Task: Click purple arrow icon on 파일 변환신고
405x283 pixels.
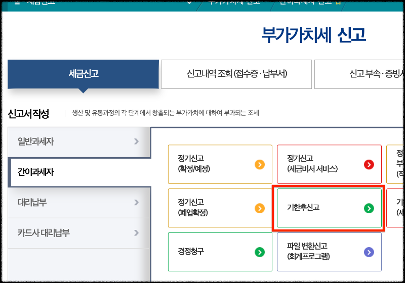Action: pos(369,252)
